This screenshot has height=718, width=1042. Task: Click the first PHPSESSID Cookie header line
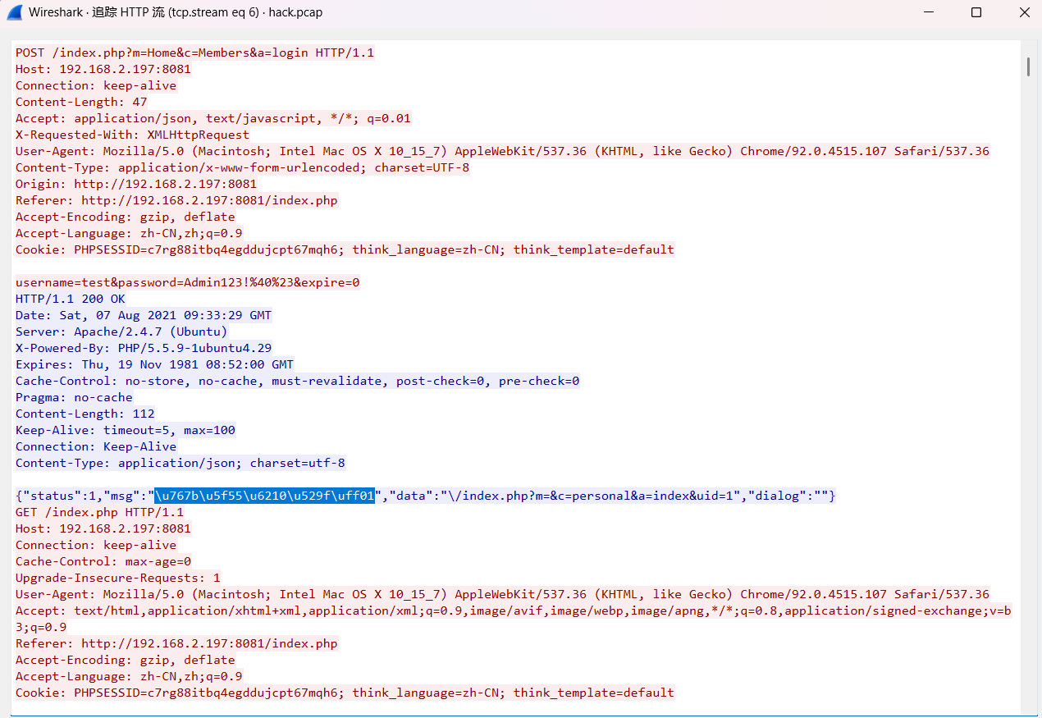(x=345, y=249)
